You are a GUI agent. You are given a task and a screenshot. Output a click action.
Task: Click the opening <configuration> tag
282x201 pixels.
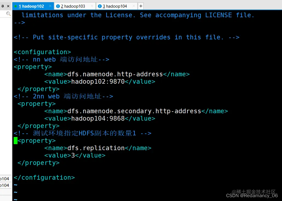click(42, 52)
